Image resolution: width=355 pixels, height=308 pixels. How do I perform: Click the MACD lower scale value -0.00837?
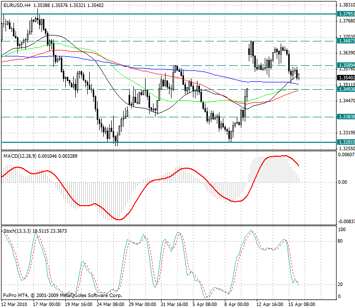coord(347,222)
